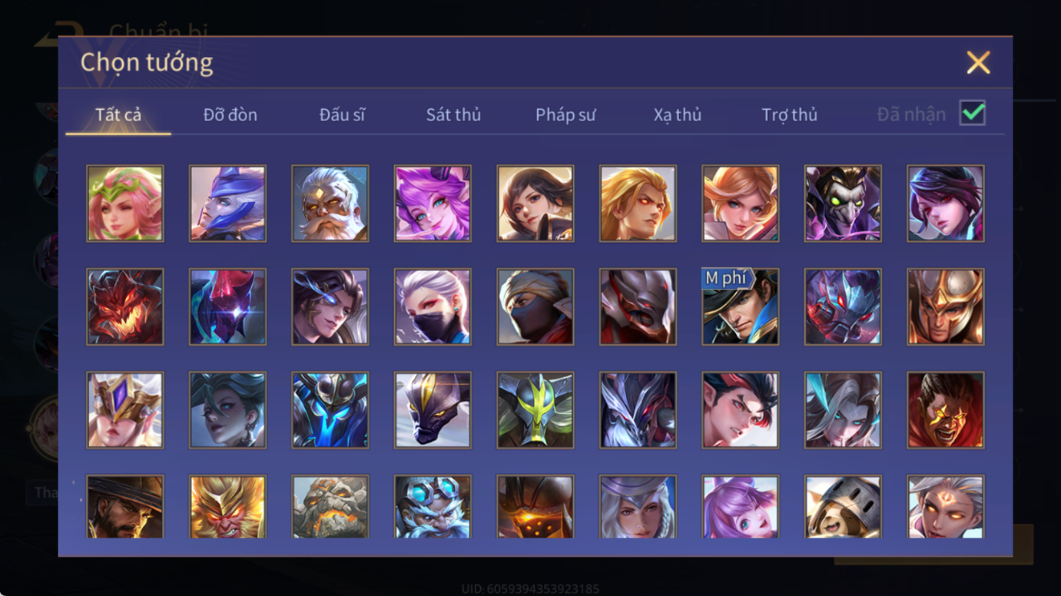
Task: Open the Trợ thủ tab
Action: point(789,115)
